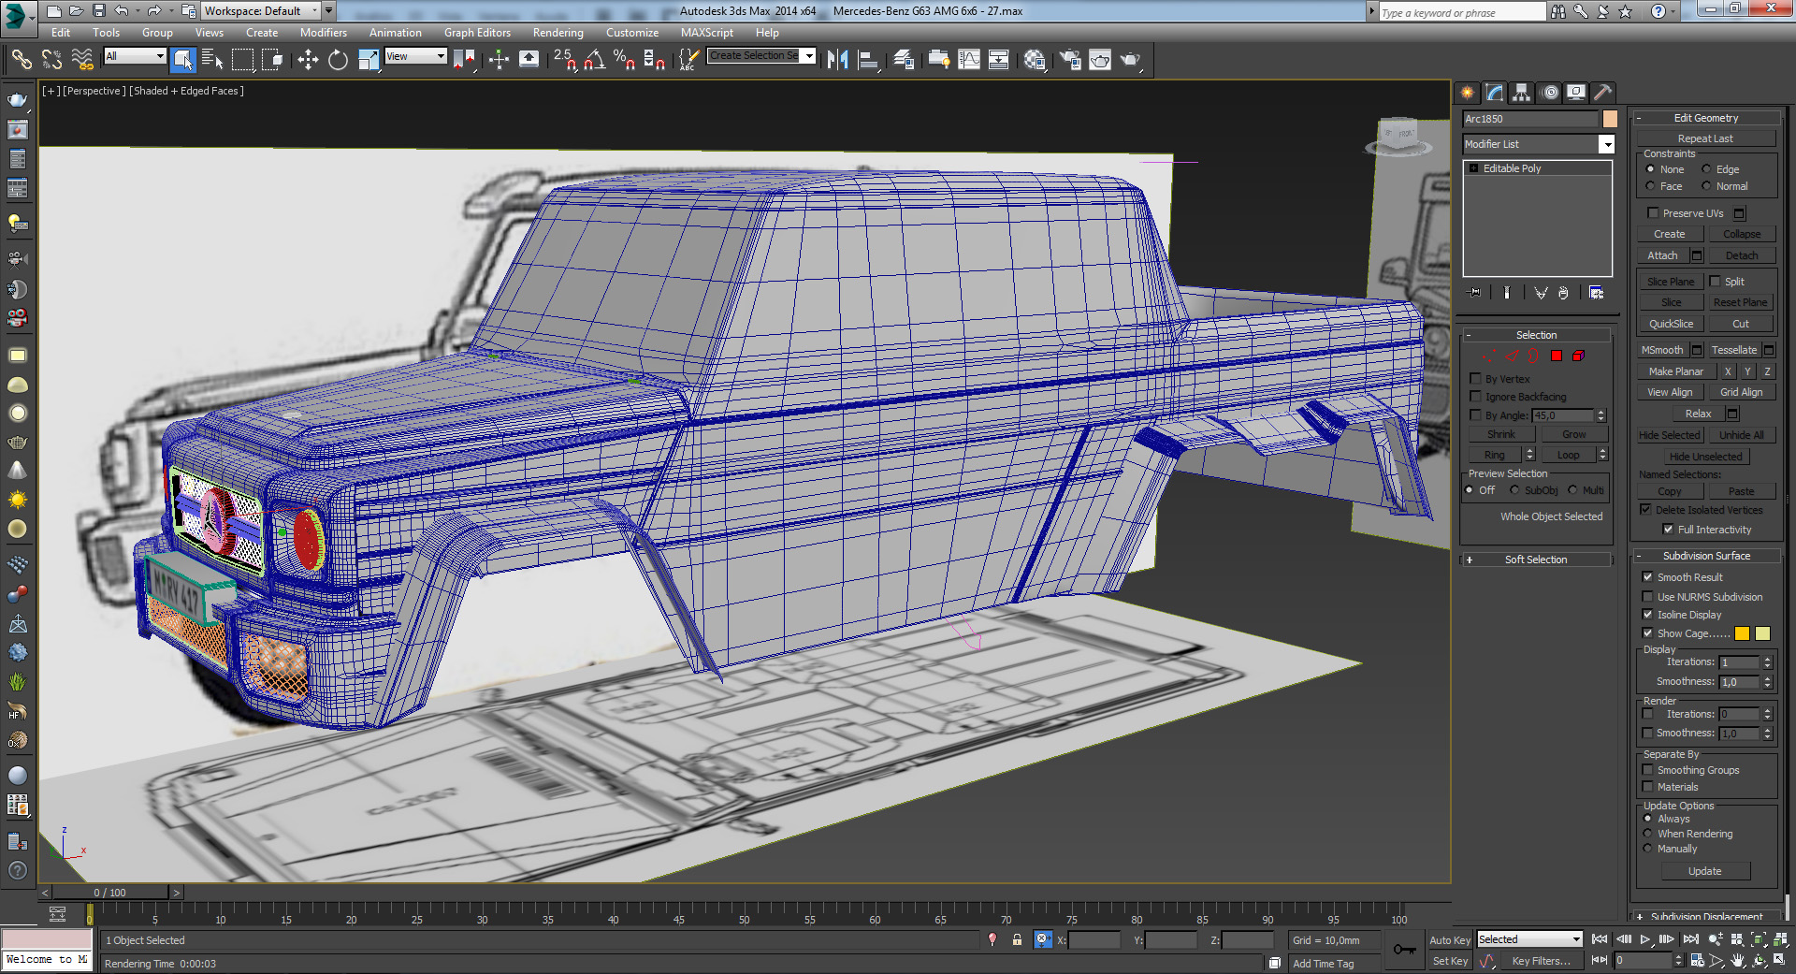Open the Modifiers menu
The width and height of the screenshot is (1796, 974).
tap(324, 33)
